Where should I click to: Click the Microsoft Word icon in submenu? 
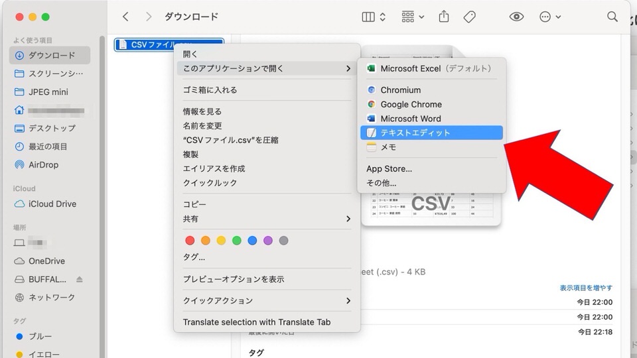tap(372, 119)
